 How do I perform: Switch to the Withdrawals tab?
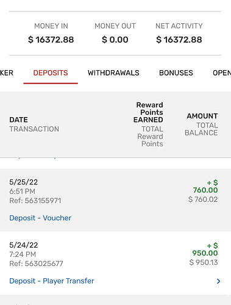coord(113,73)
